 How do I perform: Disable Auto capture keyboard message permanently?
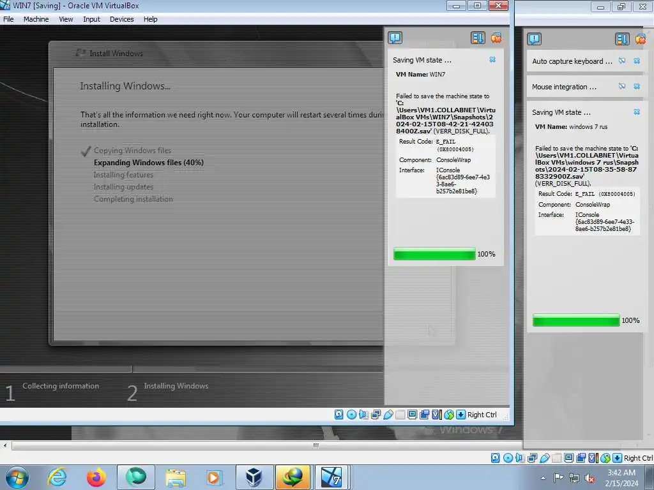(622, 61)
